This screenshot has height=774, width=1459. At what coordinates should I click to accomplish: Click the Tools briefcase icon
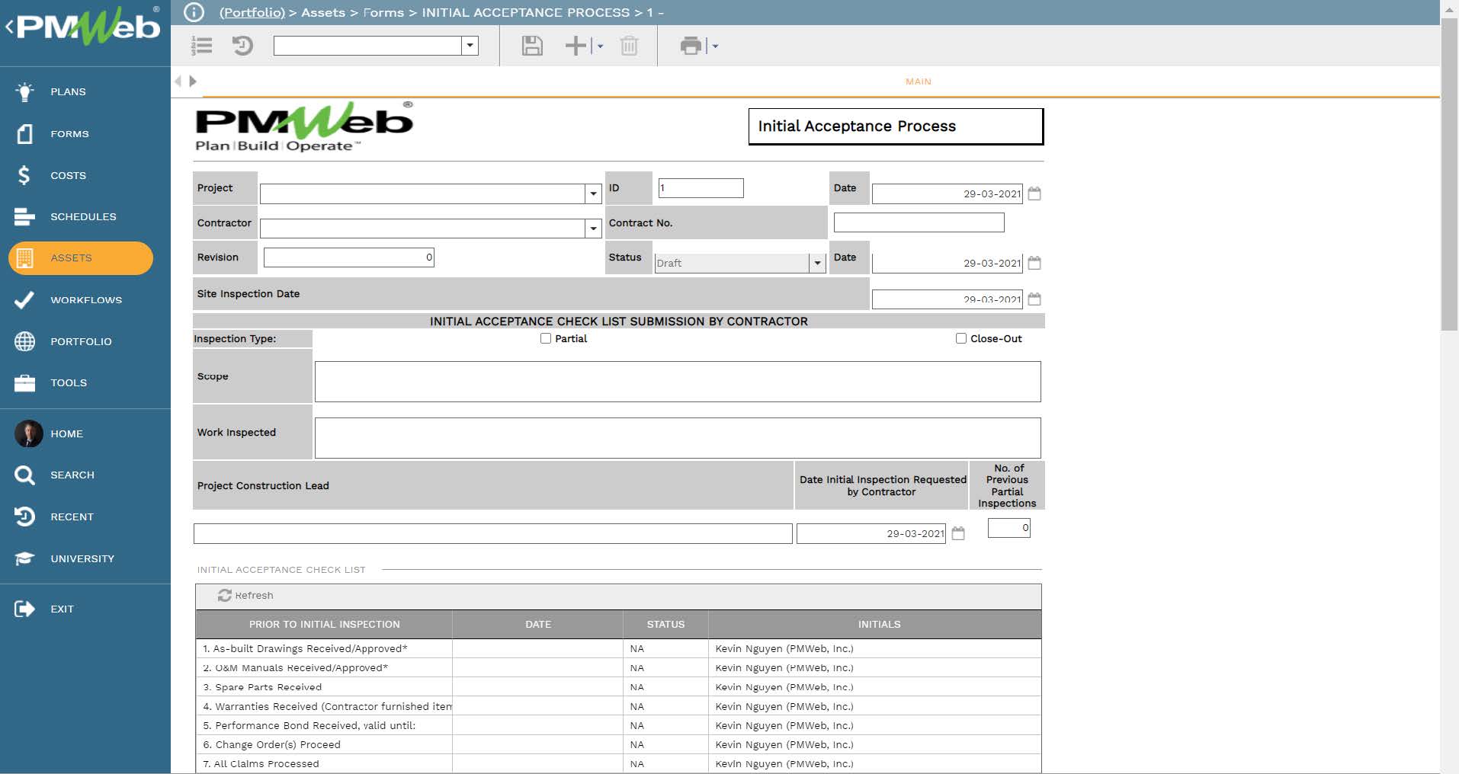tap(24, 382)
